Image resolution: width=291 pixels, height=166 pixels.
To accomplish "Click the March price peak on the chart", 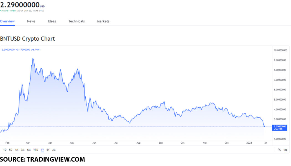I will (33, 59).
